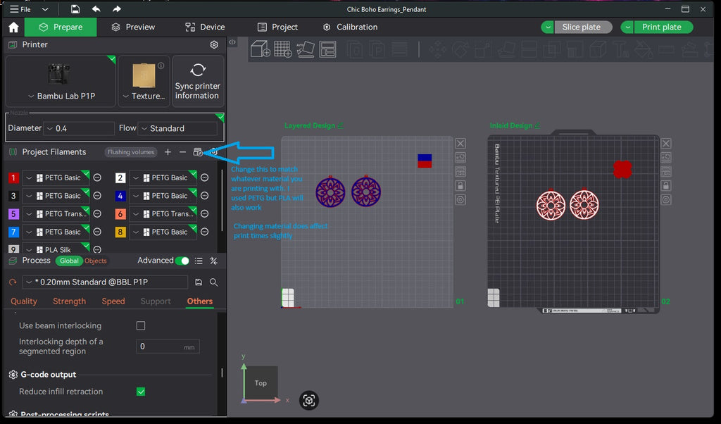Open printer settings gear icon

[214, 44]
